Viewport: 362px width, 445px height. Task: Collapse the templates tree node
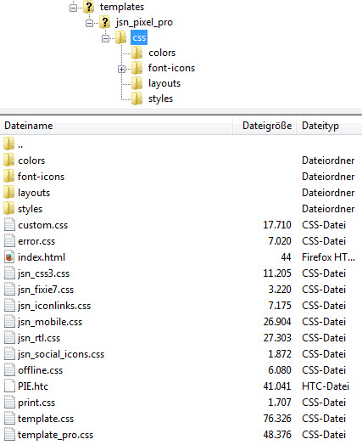(x=73, y=8)
